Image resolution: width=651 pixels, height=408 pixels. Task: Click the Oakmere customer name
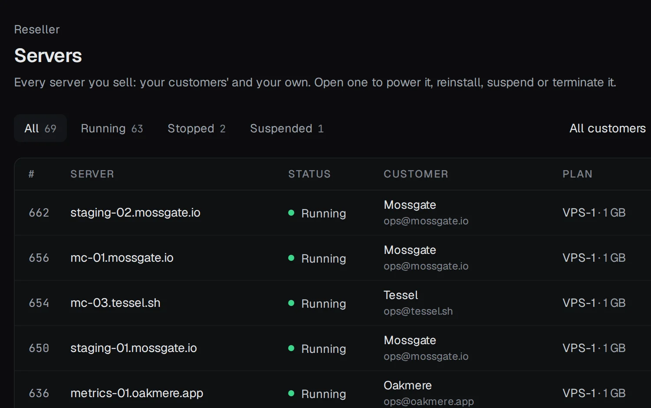pos(408,385)
